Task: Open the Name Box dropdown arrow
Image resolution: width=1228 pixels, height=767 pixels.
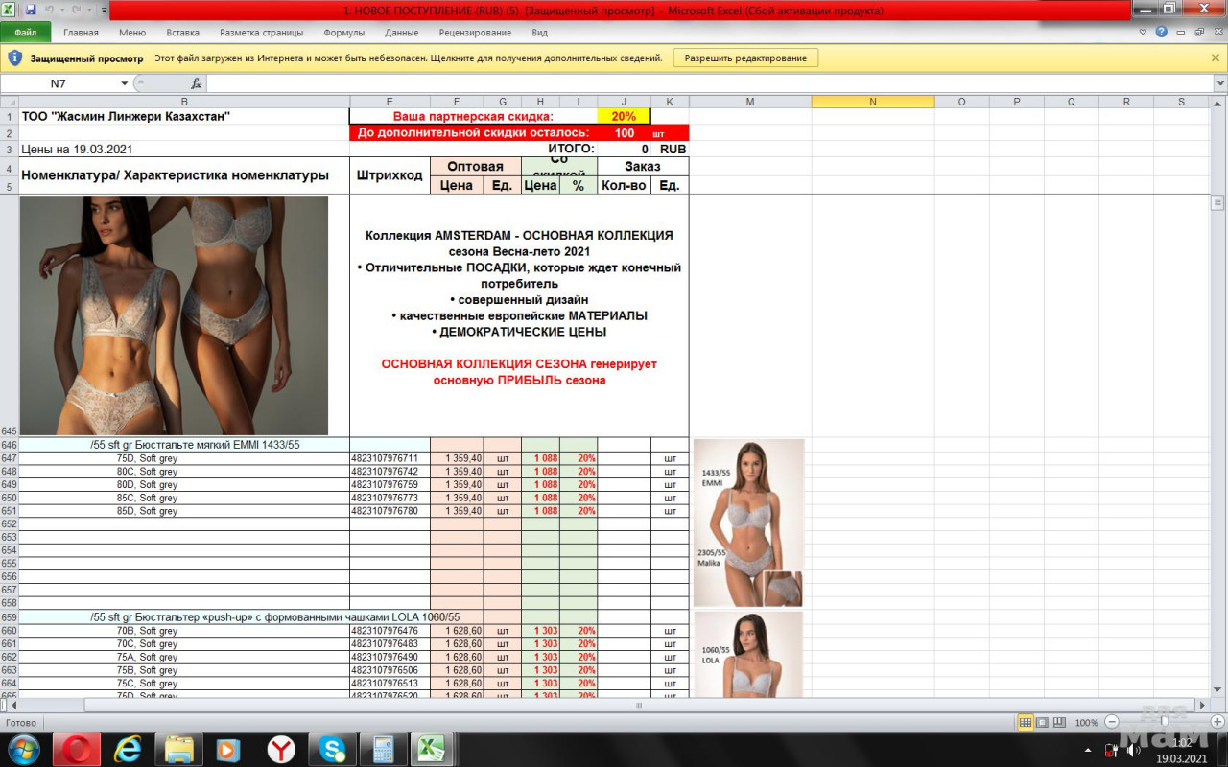Action: 124,83
